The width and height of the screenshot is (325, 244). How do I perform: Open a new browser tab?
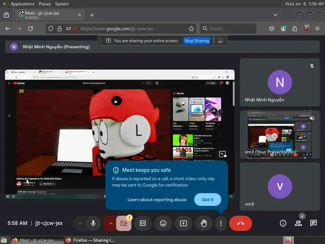click(92, 15)
